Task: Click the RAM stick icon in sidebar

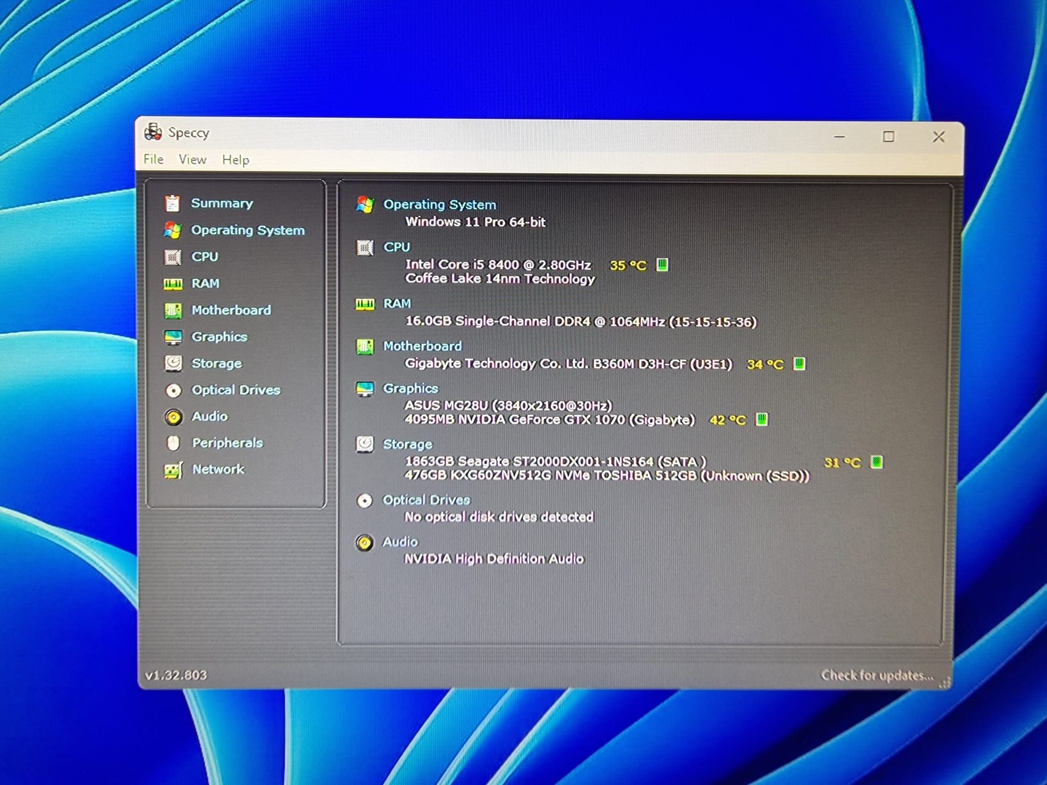Action: [173, 284]
